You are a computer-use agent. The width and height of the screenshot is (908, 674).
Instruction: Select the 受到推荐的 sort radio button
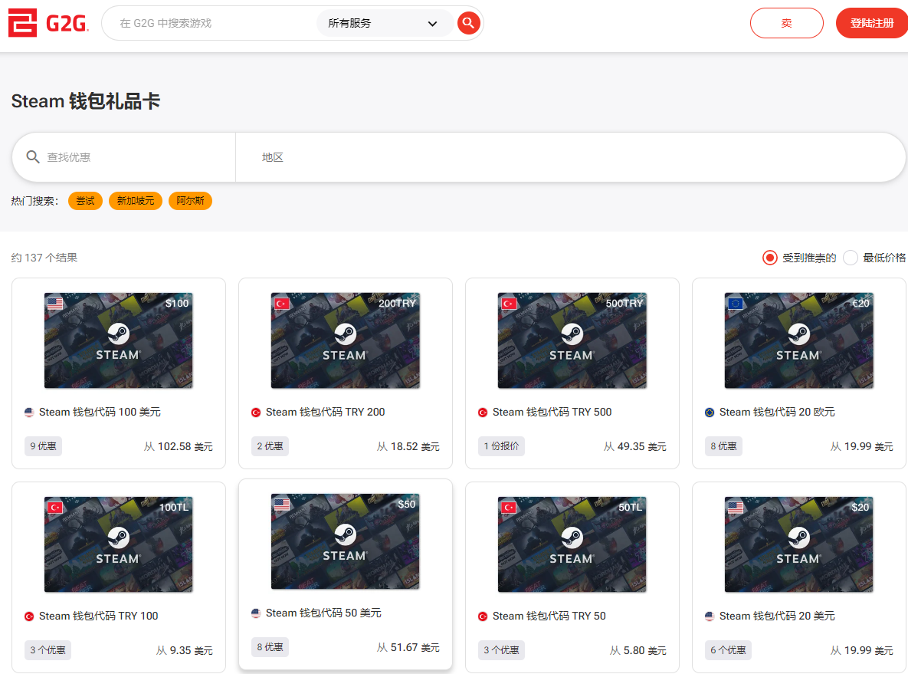click(769, 258)
